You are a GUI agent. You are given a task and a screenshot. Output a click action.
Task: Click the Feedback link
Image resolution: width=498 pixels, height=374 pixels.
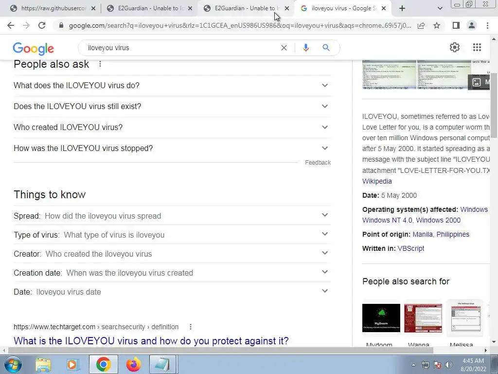pyautogui.click(x=318, y=163)
